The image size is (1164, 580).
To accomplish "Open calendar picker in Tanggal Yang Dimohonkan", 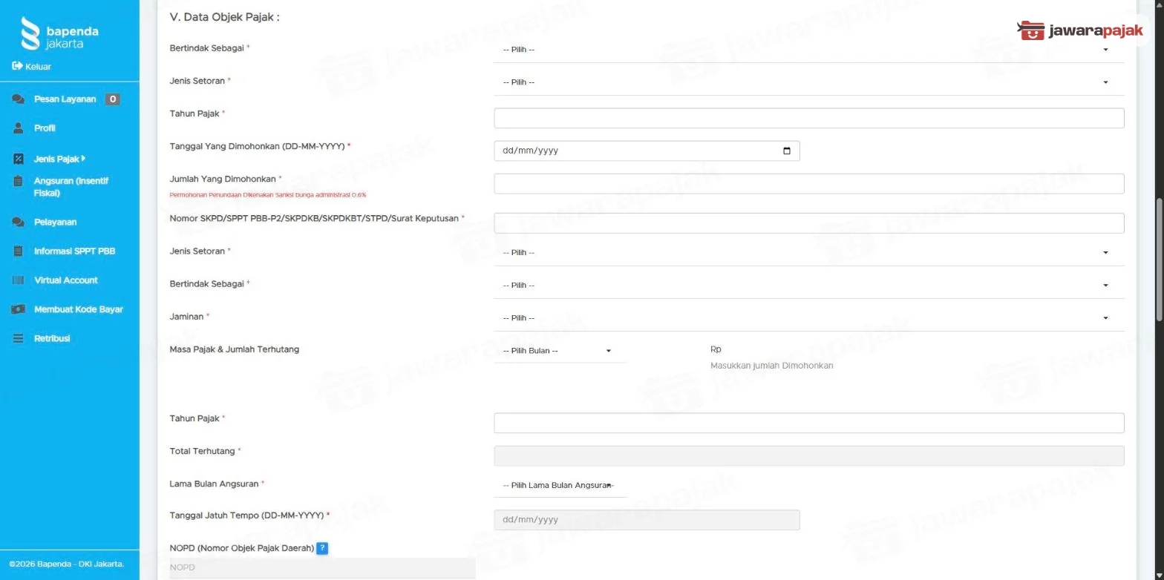I will click(x=787, y=151).
